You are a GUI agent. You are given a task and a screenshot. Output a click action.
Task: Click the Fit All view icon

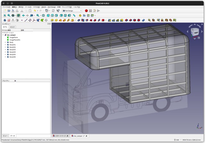5,15
